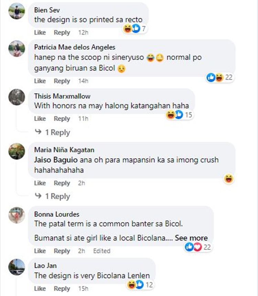258x296 pixels.
Task: Reply to Lao Jan's comment
Action: (62, 288)
